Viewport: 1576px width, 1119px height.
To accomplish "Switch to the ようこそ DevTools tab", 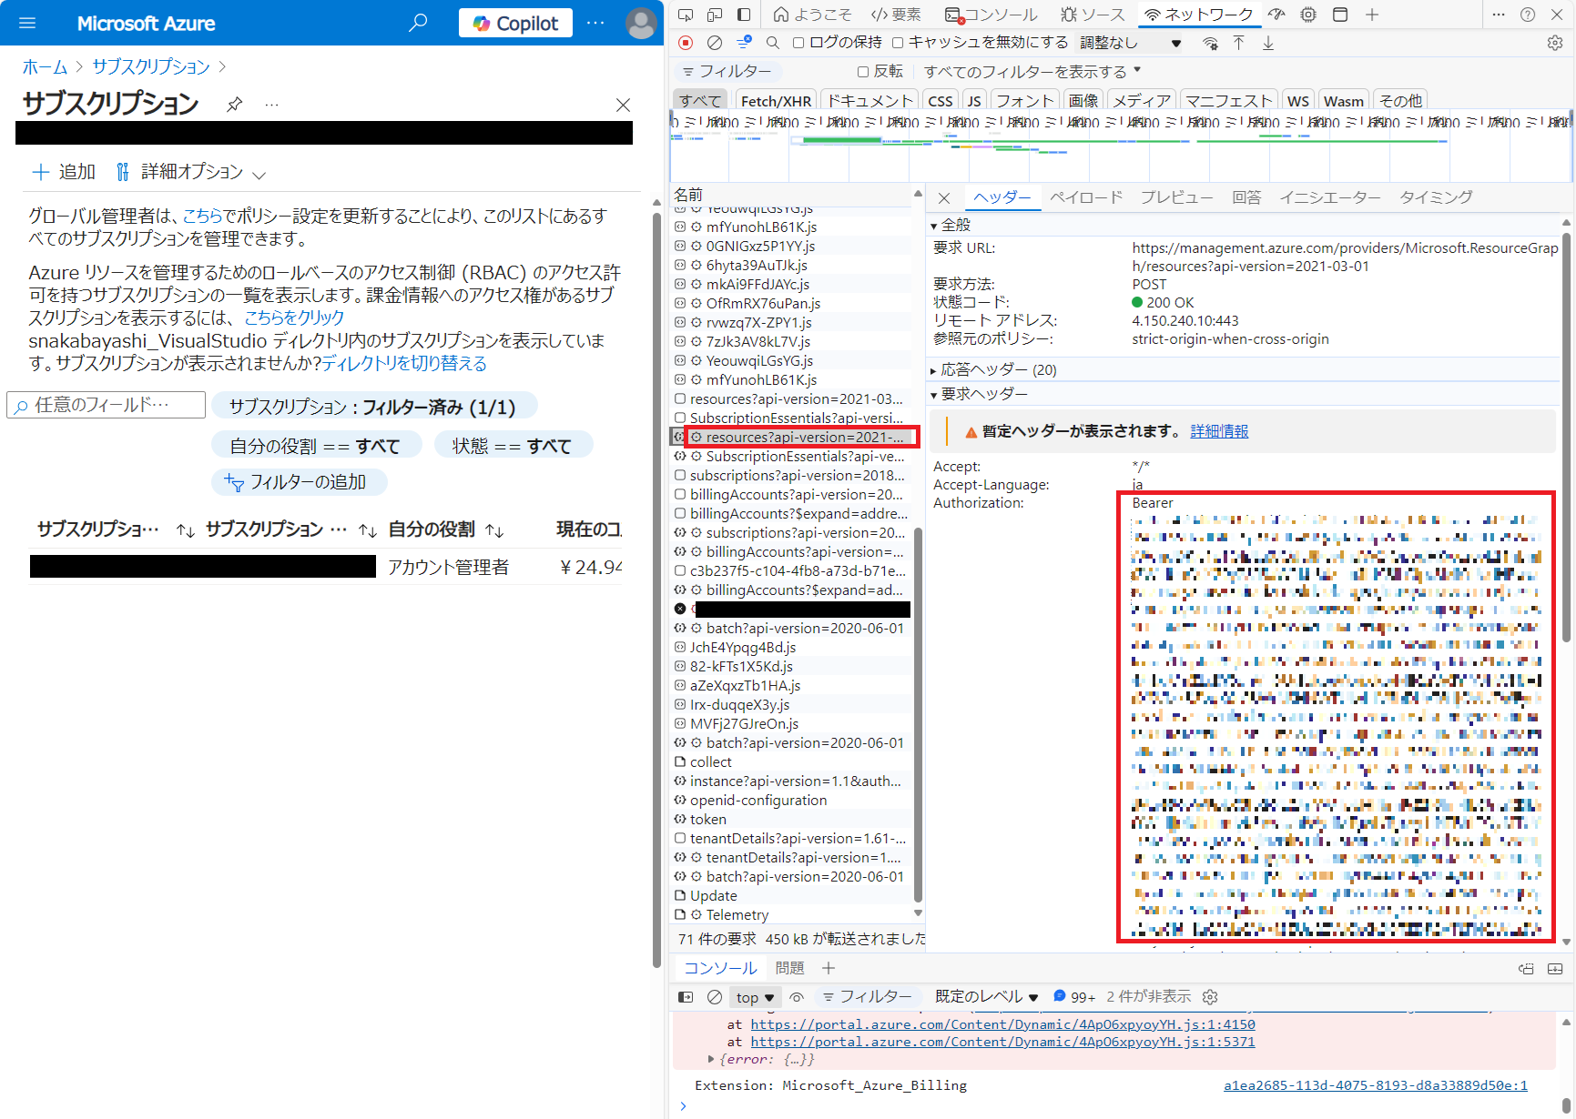I will point(812,15).
